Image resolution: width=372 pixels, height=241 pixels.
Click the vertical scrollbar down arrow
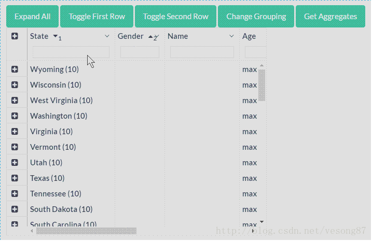261,221
